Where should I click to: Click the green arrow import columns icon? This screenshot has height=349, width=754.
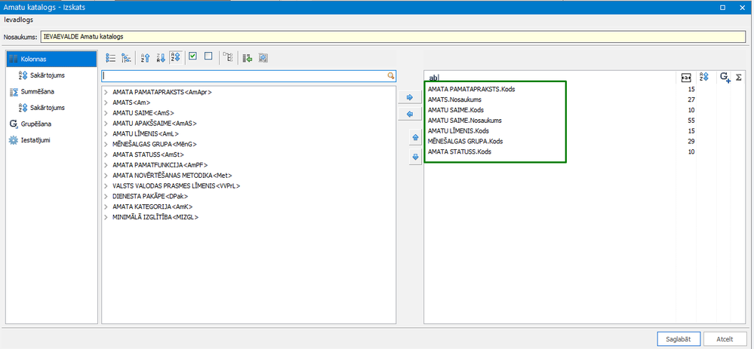point(248,57)
